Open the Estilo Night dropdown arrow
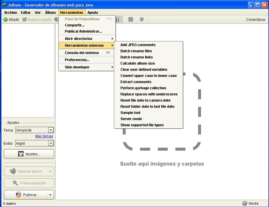This screenshot has height=207, width=269. coord(51,143)
